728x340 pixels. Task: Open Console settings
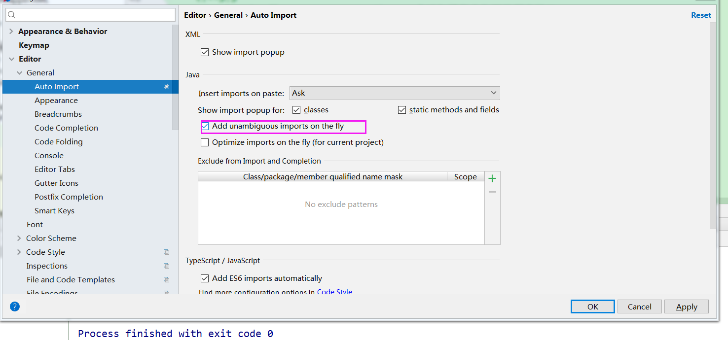(x=49, y=156)
